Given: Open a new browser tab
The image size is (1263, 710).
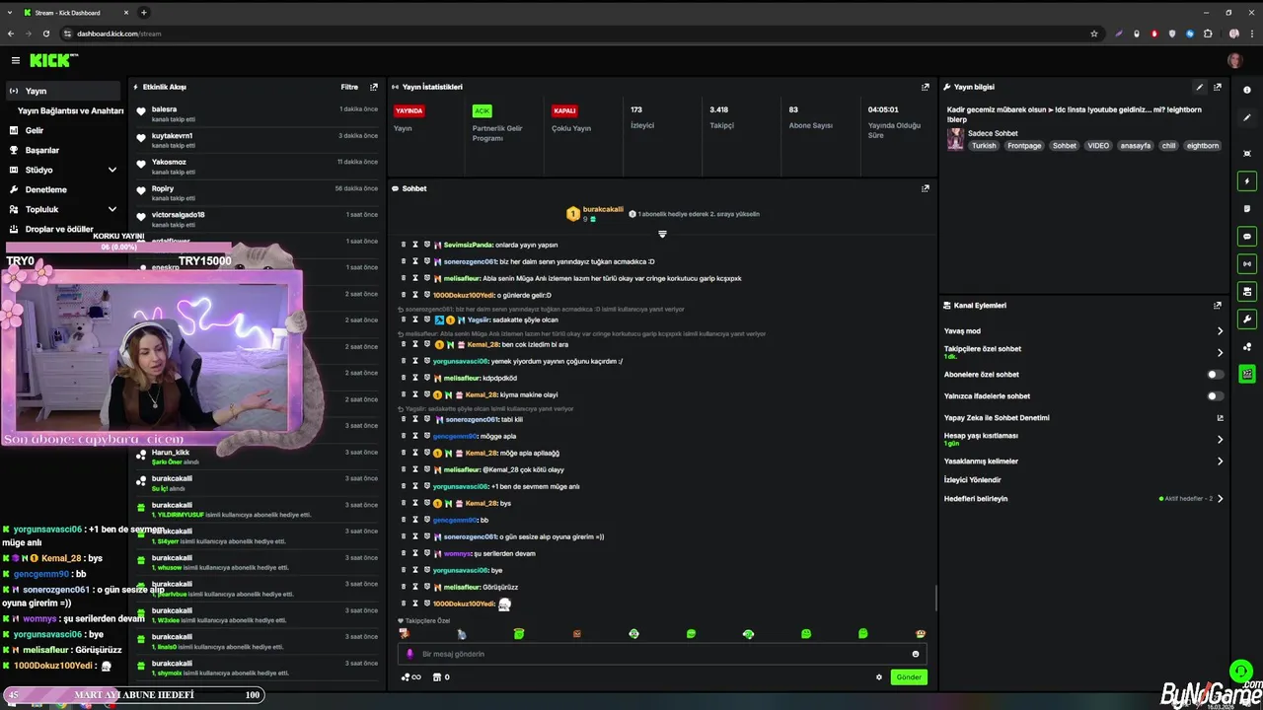Looking at the screenshot, I should point(144,13).
